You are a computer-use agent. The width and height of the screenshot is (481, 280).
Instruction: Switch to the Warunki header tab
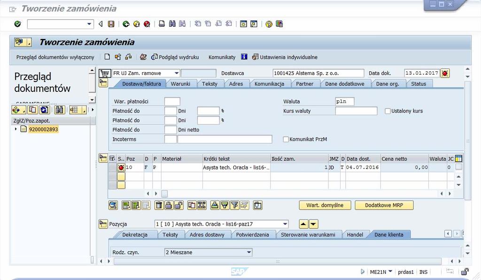[x=180, y=83]
